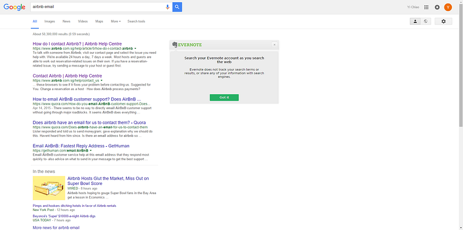Open How do I contact Airbnb result

point(77,44)
